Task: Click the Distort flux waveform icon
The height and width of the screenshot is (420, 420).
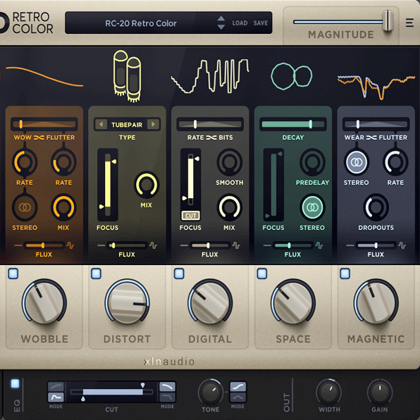Action: point(153,245)
